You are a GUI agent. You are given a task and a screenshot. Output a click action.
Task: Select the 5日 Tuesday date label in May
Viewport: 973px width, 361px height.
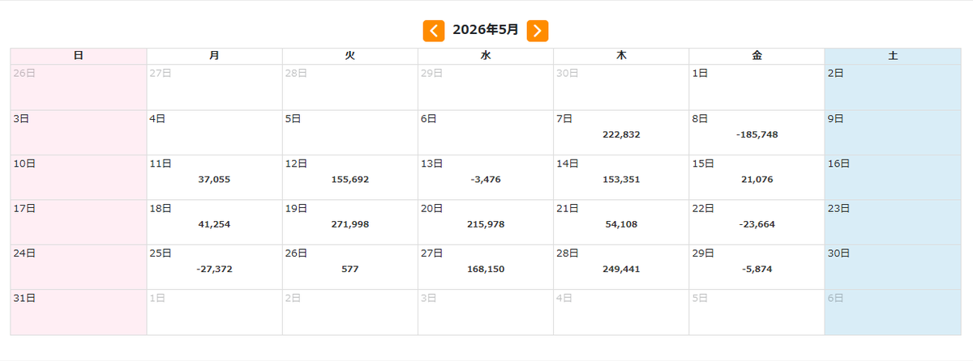tap(293, 118)
